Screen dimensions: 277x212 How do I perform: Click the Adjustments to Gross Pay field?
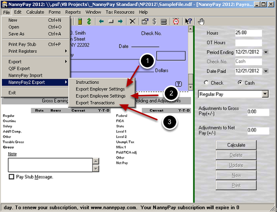[258, 112]
